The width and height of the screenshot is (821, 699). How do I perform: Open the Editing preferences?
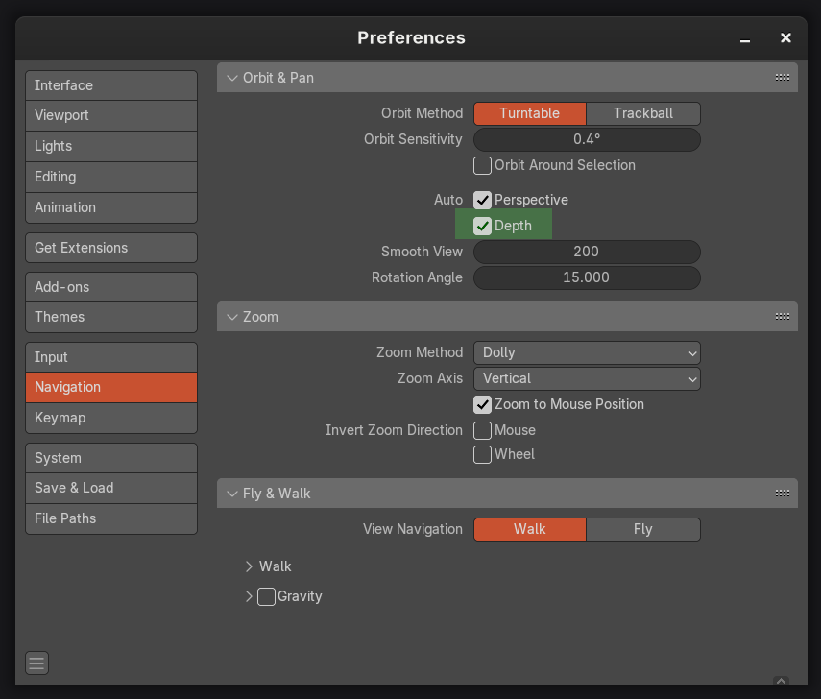click(x=111, y=177)
